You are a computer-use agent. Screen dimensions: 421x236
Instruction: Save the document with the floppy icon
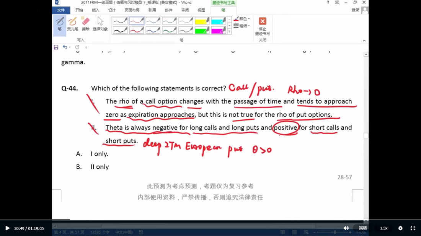(56, 47)
